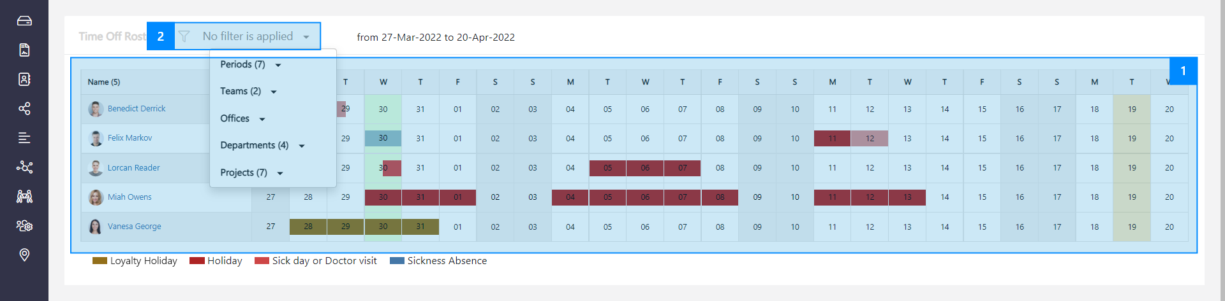The image size is (1225, 301).
Task: Open the network nodes sidebar icon
Action: point(24,167)
